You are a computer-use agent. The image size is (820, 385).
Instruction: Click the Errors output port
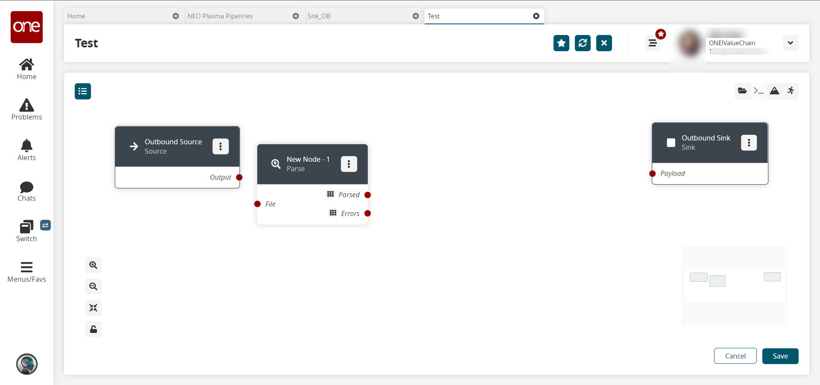368,213
